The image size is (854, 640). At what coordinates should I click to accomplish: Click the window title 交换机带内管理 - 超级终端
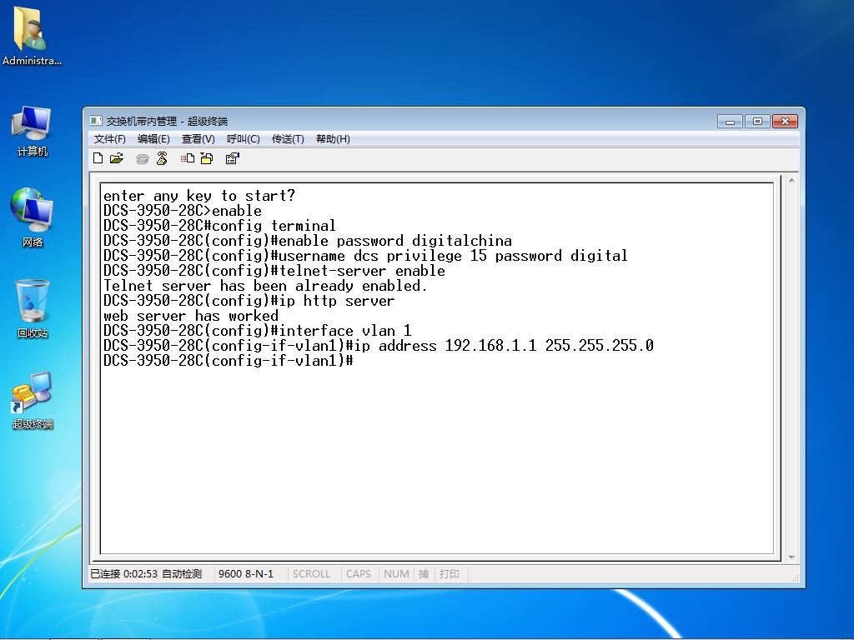[x=167, y=121]
